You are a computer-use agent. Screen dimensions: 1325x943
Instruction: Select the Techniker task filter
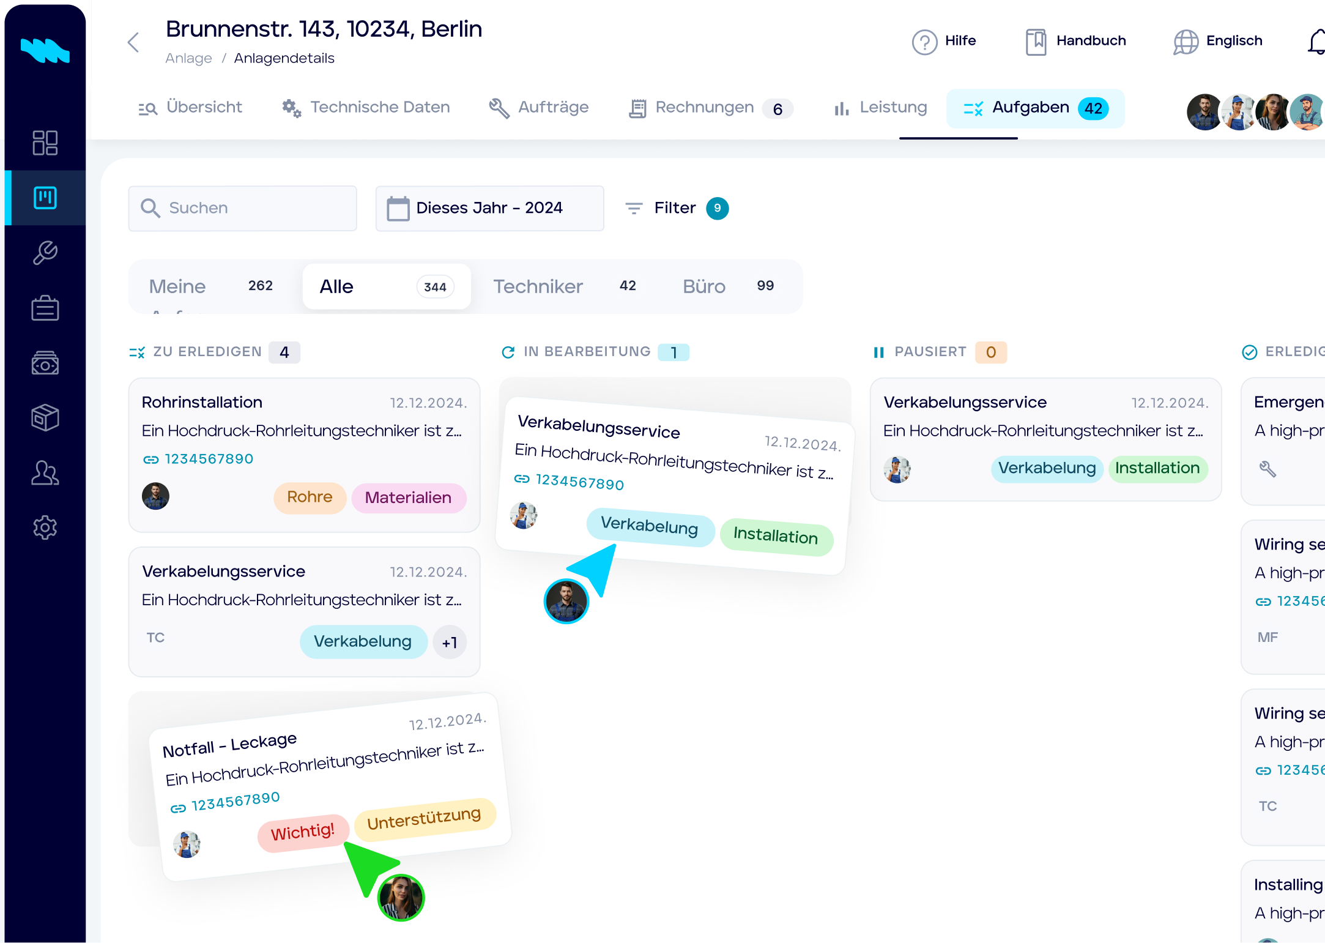coord(565,286)
